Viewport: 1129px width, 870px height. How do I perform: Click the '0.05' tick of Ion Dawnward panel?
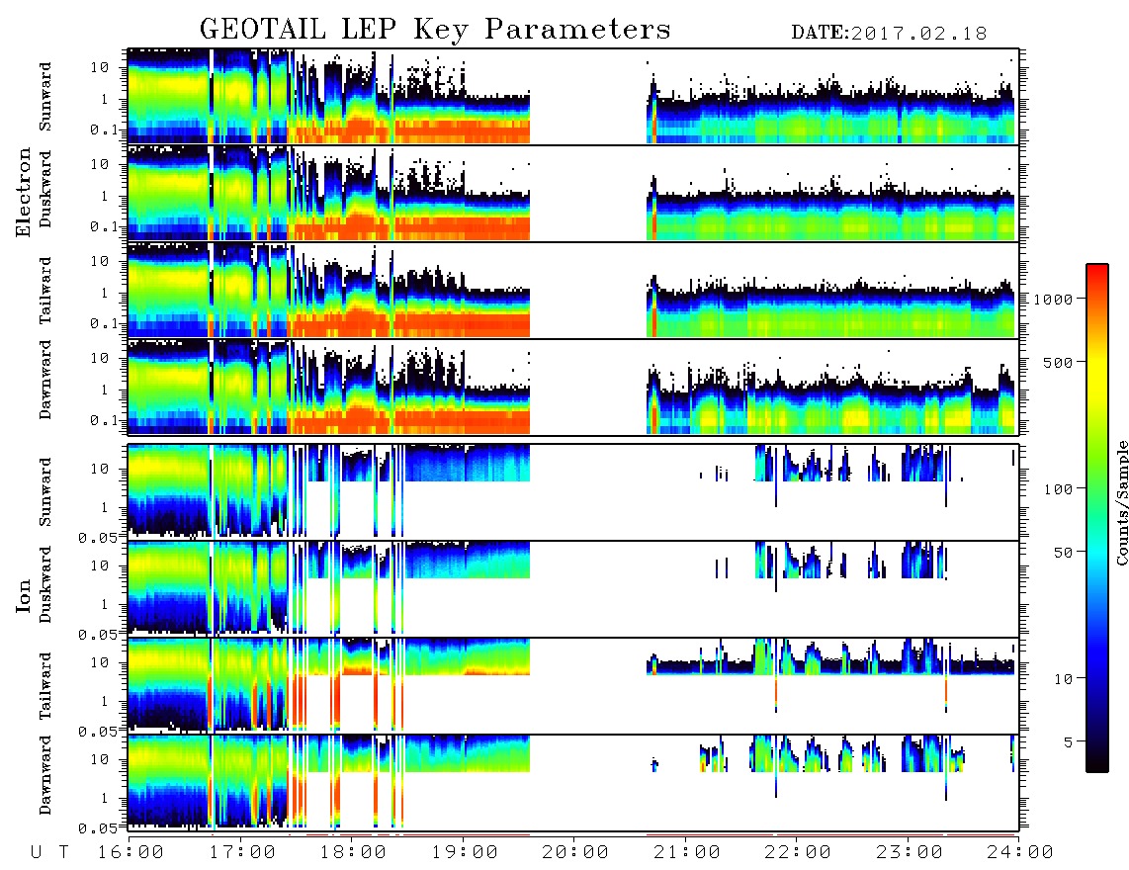point(97,828)
